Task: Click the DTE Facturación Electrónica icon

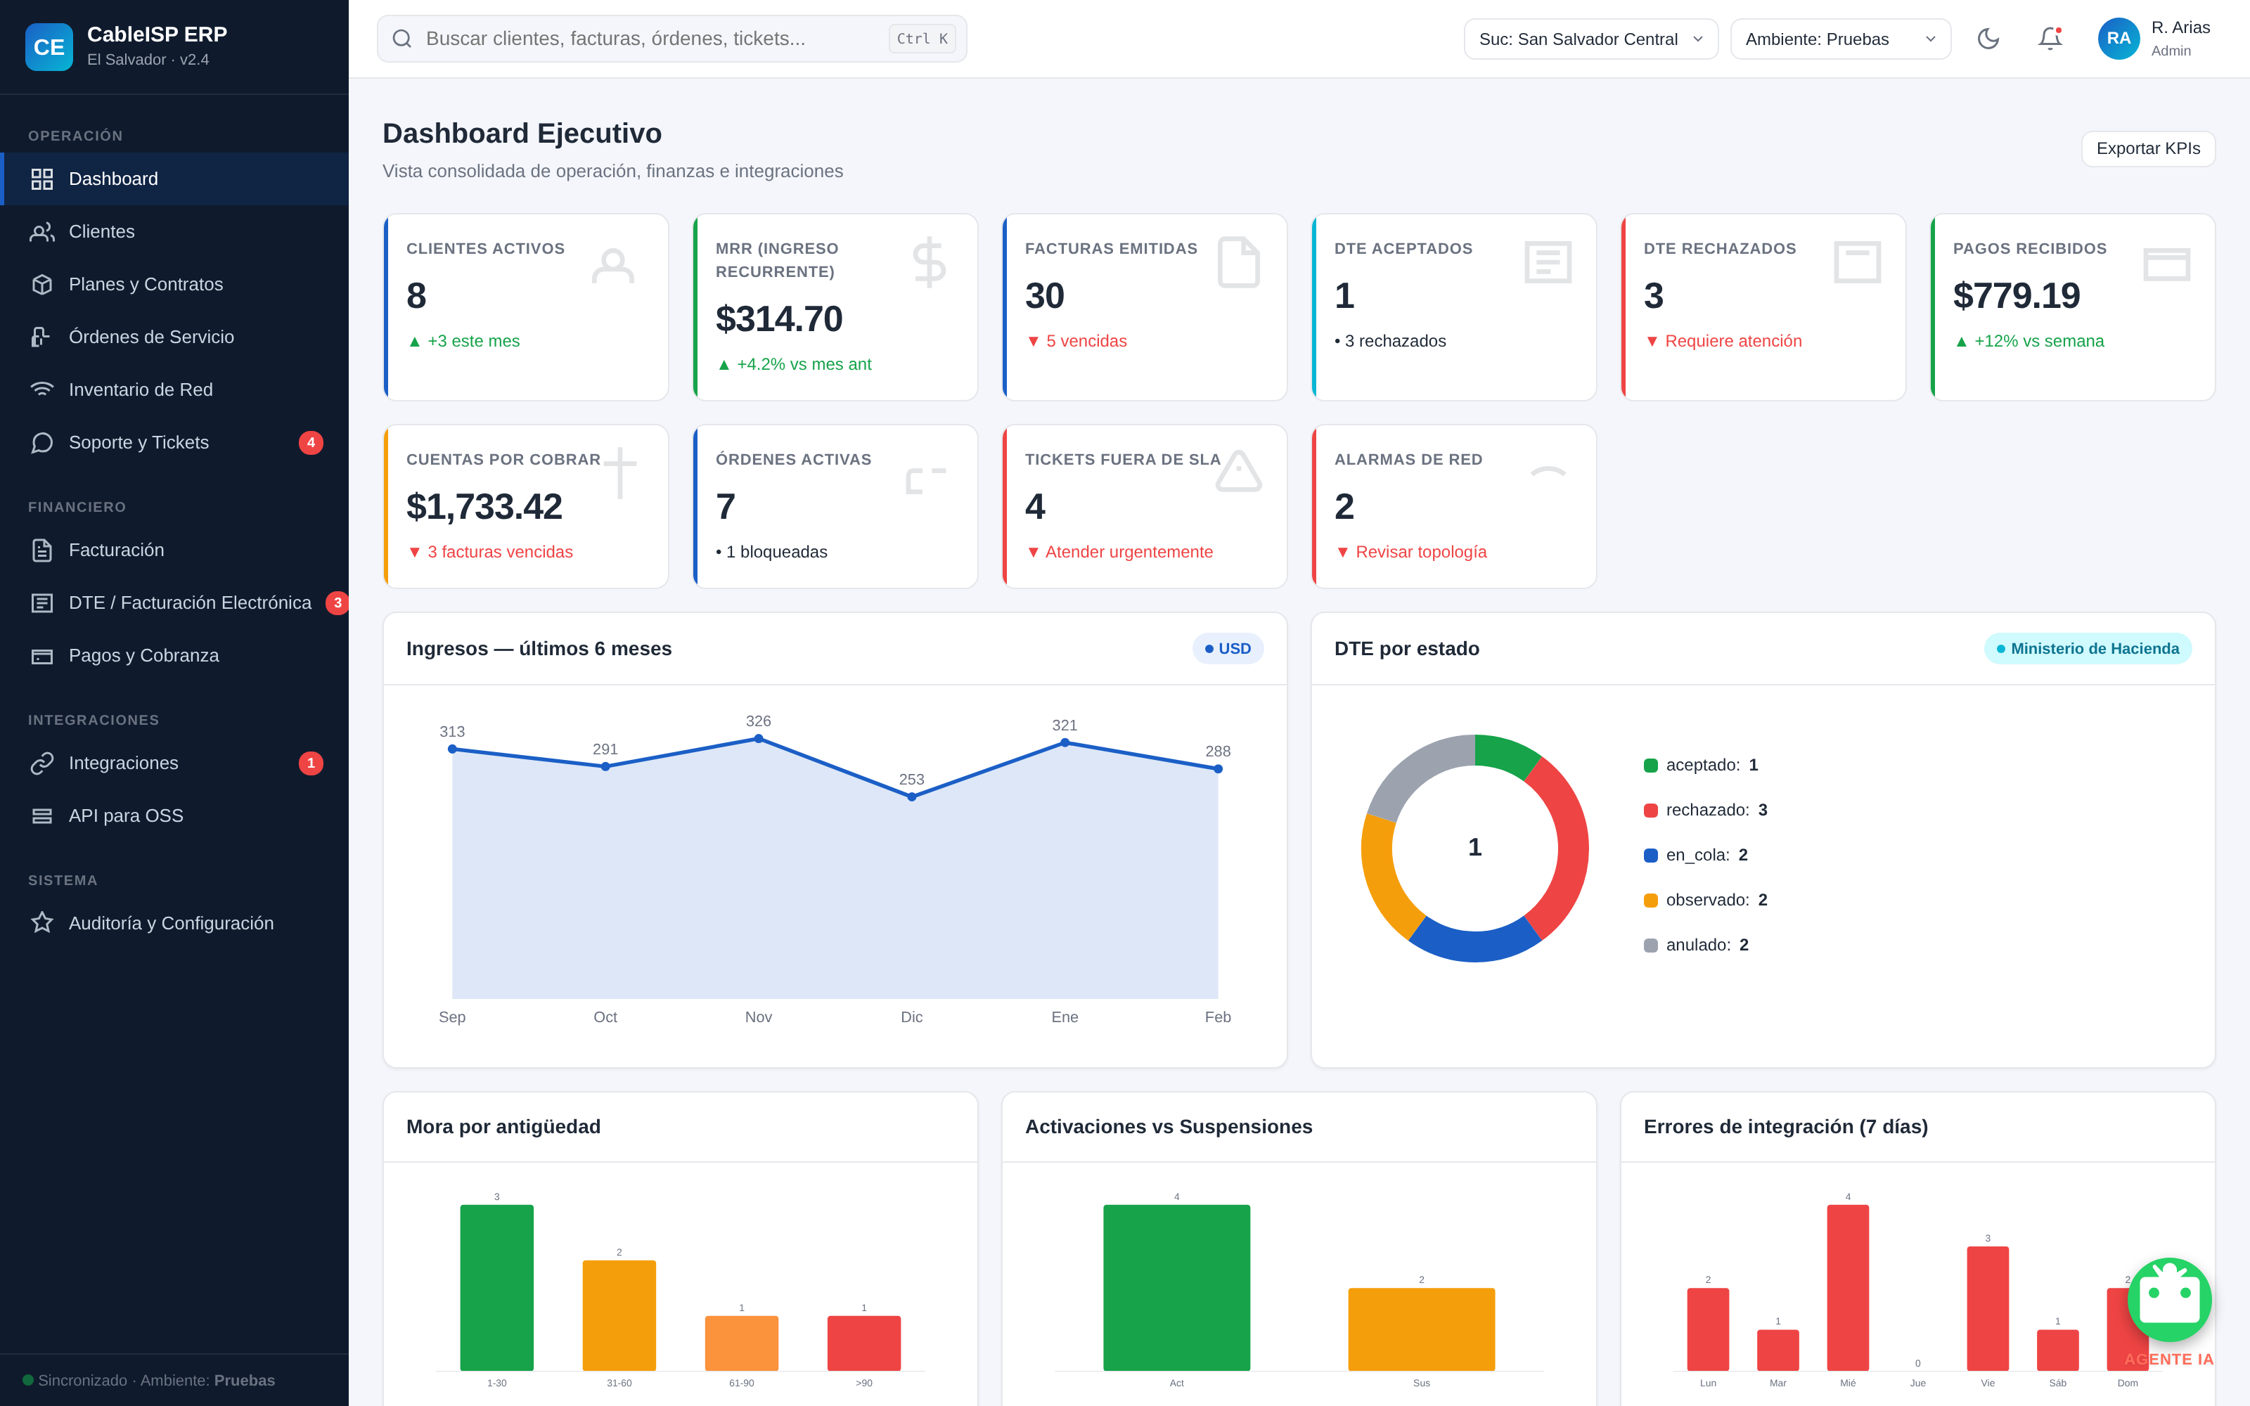Action: click(42, 602)
